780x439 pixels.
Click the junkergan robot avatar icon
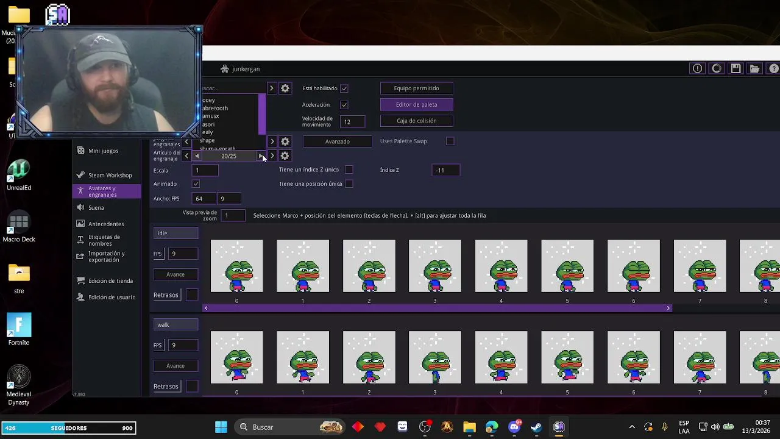(225, 69)
